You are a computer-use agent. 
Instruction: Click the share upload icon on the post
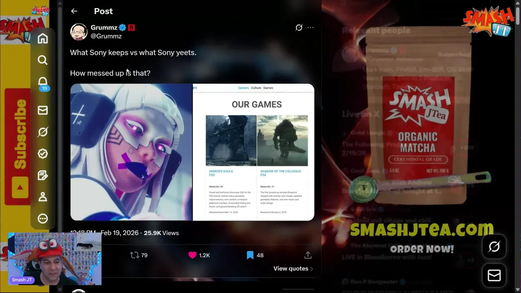tap(308, 255)
